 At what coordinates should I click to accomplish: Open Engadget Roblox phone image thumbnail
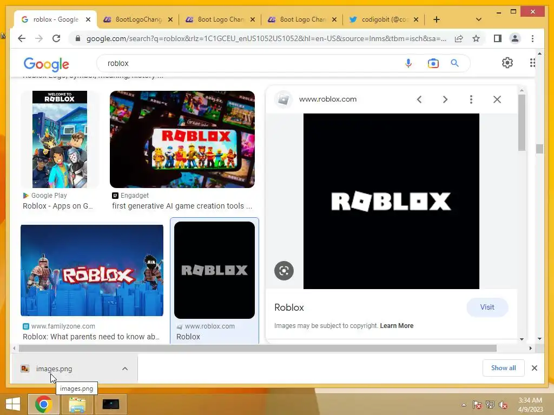pyautogui.click(x=182, y=139)
